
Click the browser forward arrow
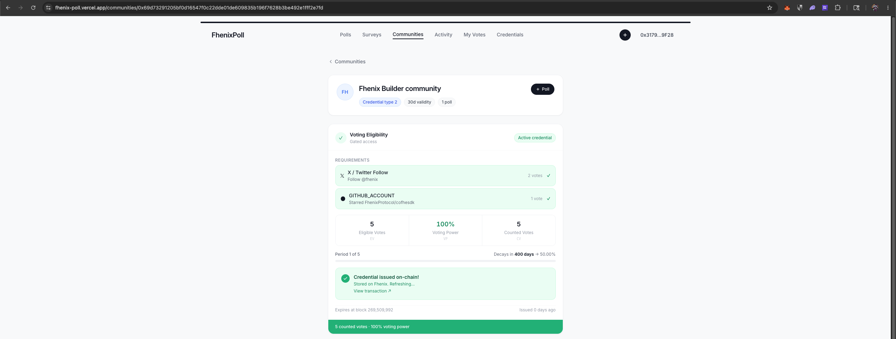(x=21, y=7)
